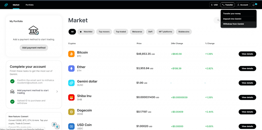This screenshot has width=262, height=130.
Task: Switch to the Market tab
Action: pyautogui.click(x=16, y=5)
